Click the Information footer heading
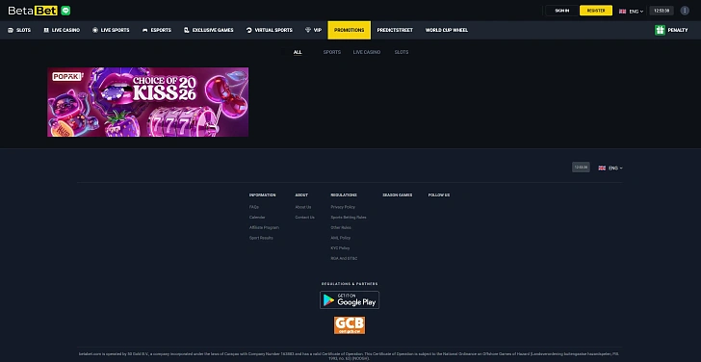Viewport: 701px width, 362px height. 263,195
